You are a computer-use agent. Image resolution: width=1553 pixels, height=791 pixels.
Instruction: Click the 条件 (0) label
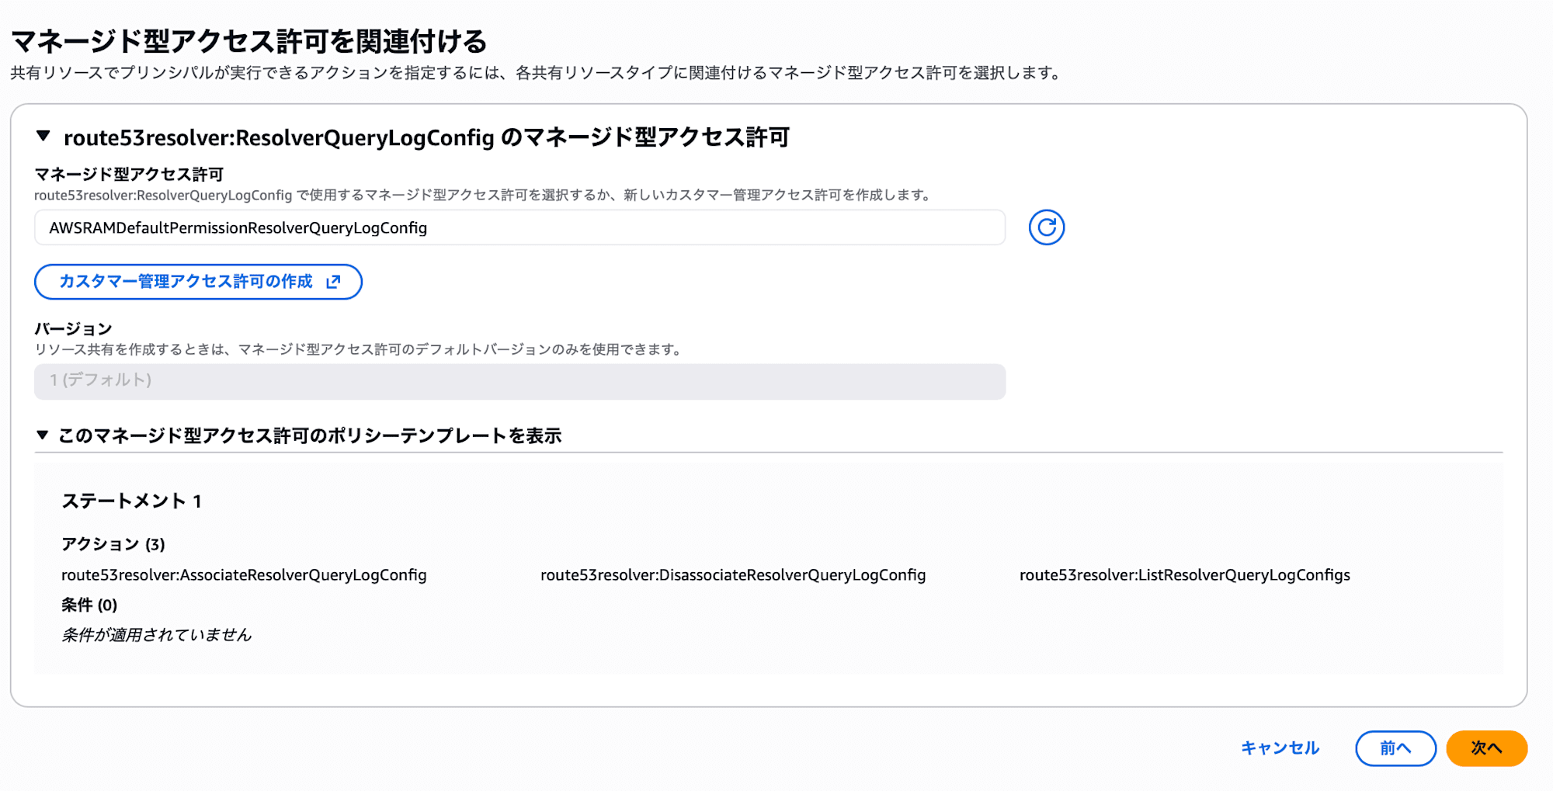point(89,605)
